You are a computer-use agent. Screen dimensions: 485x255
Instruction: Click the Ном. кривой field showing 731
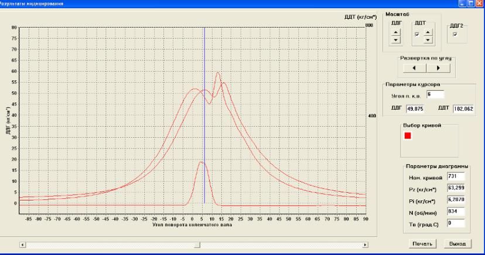pyautogui.click(x=456, y=176)
